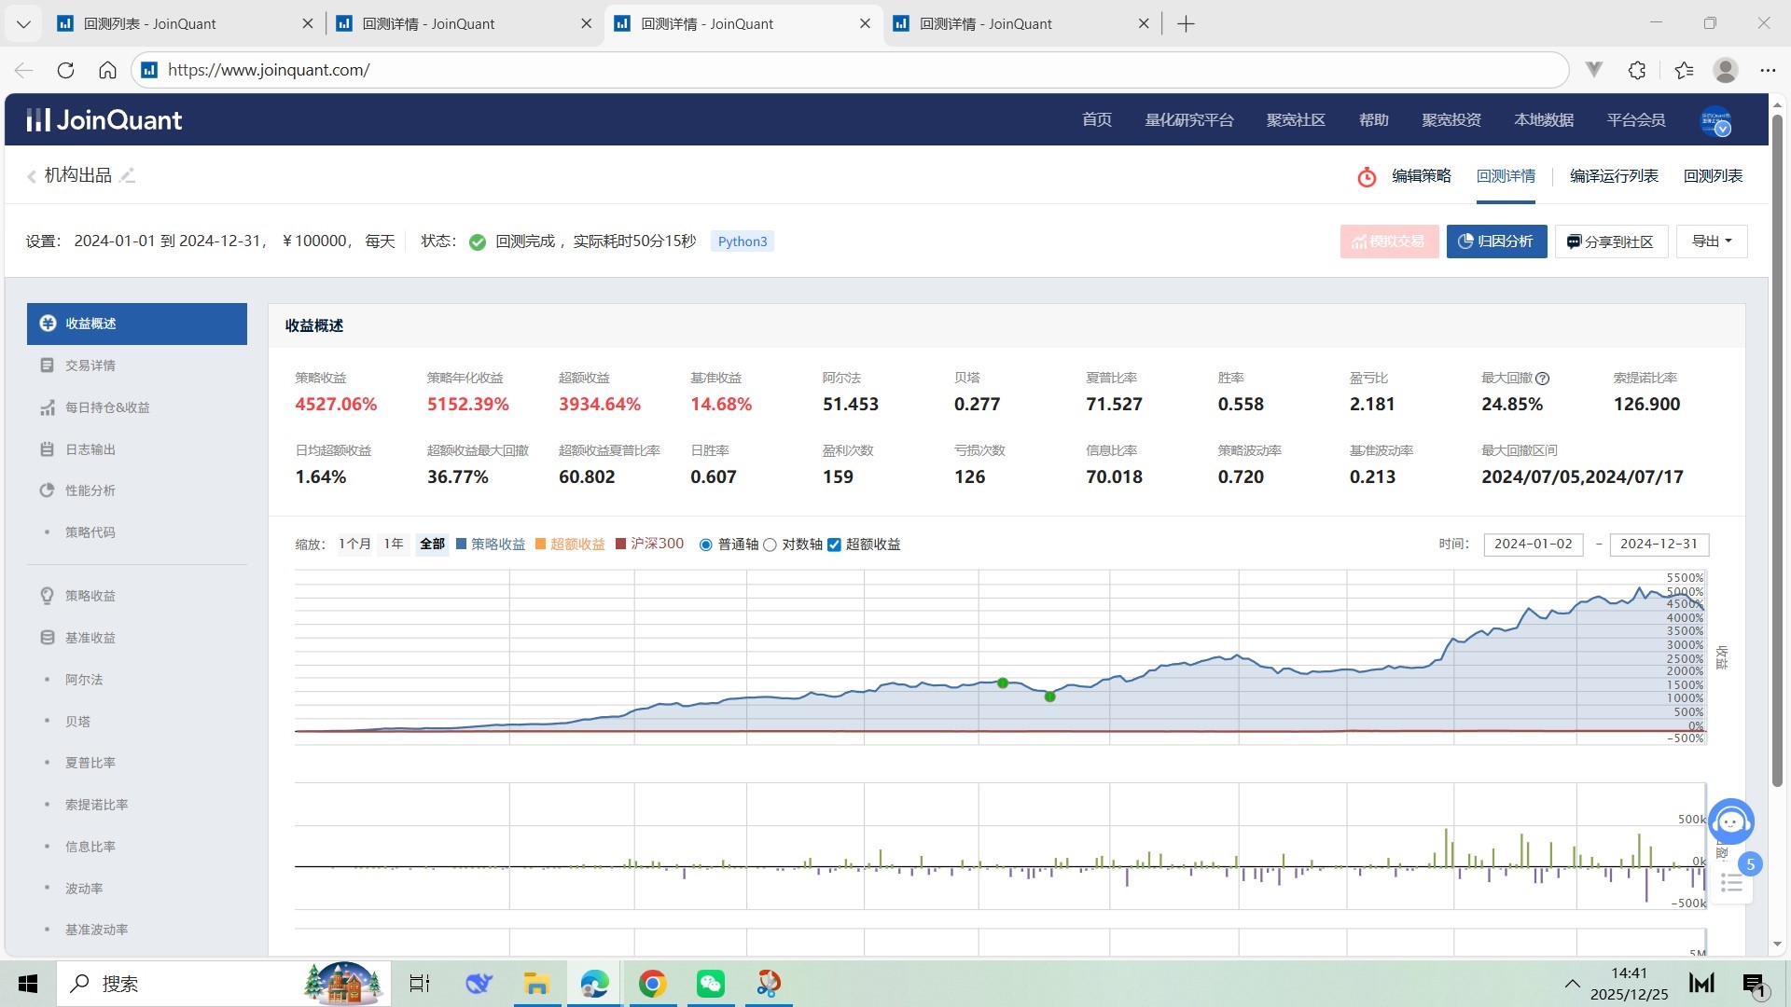Click the 归因分析 button
Viewport: 1791px width, 1007px height.
pyautogui.click(x=1496, y=241)
